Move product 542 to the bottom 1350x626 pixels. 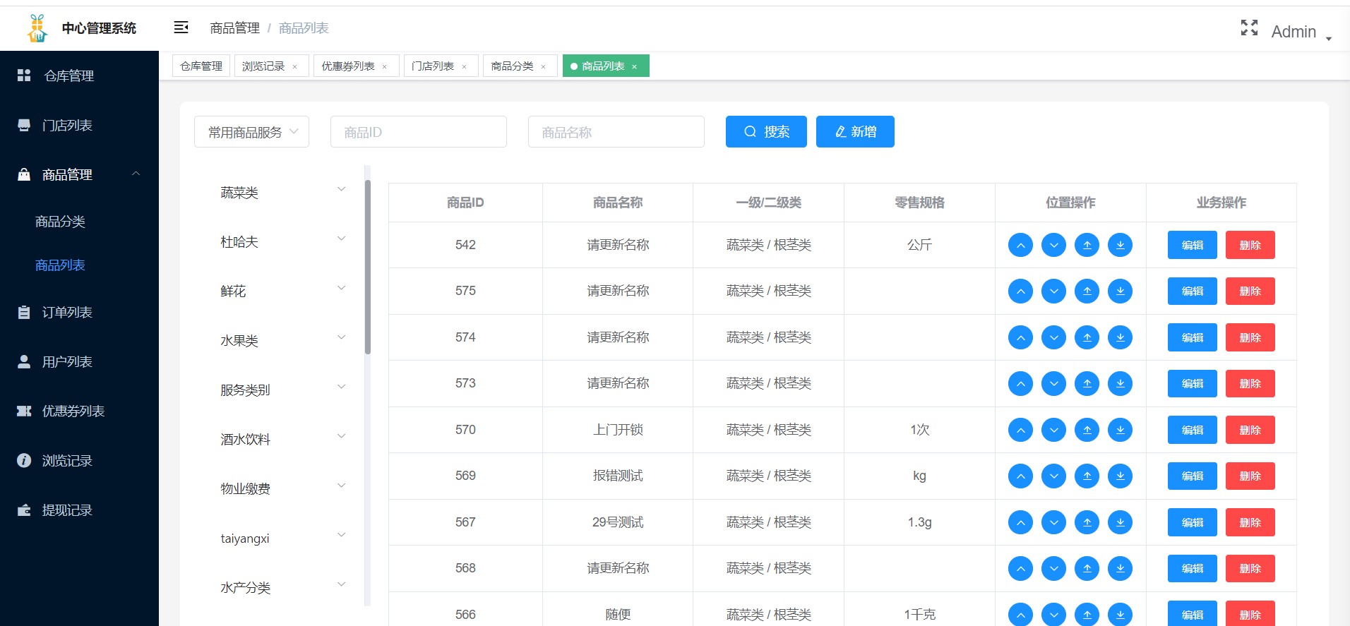coord(1120,245)
